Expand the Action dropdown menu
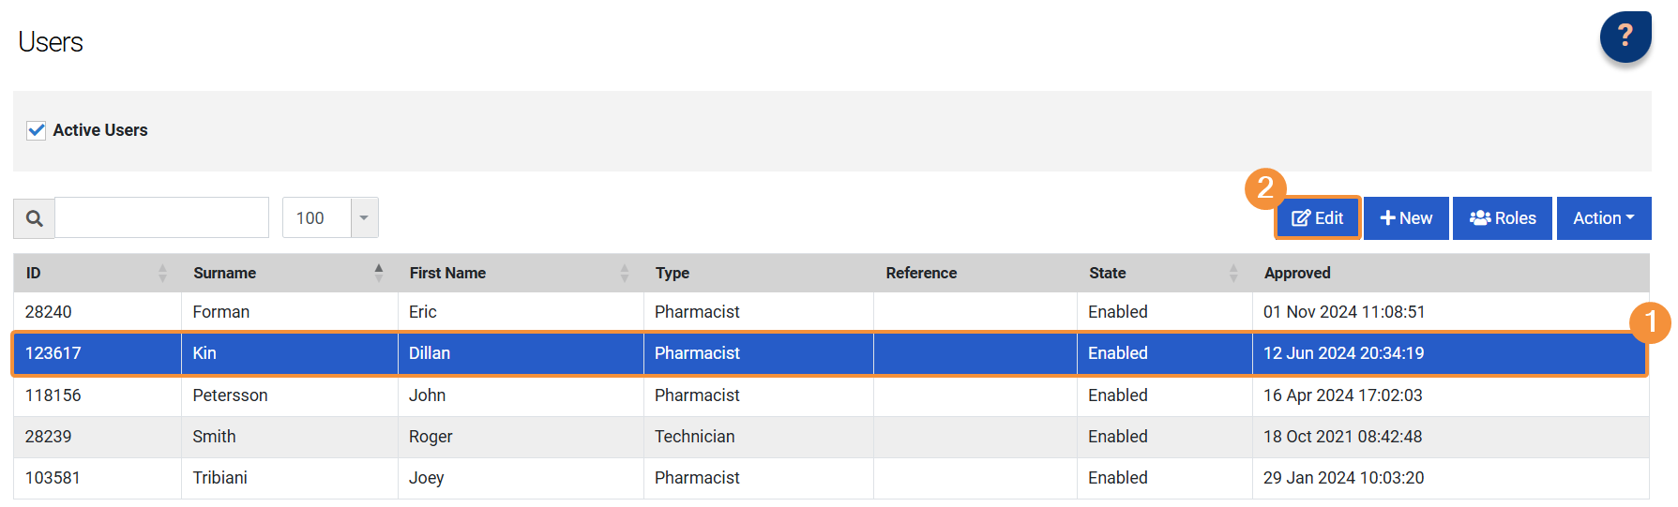The width and height of the screenshot is (1678, 507). pos(1603,218)
